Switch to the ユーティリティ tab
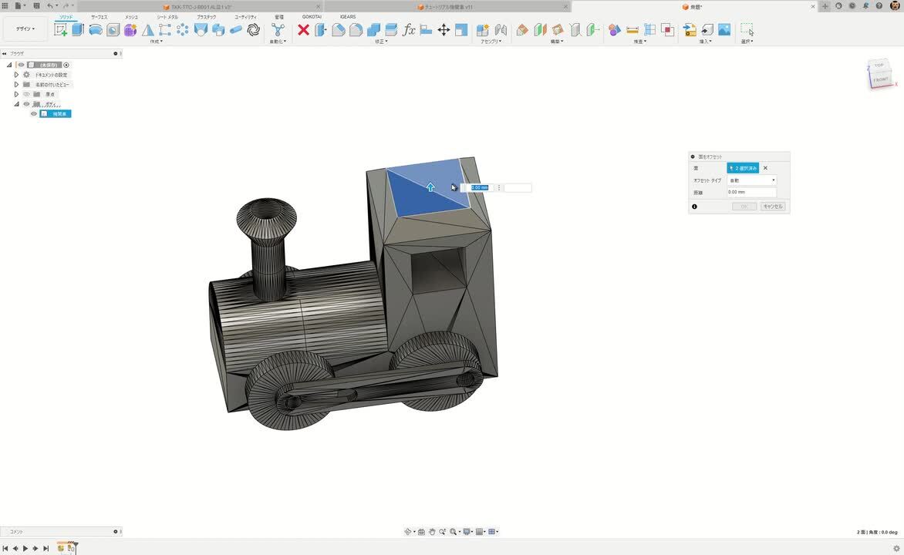 coord(245,17)
